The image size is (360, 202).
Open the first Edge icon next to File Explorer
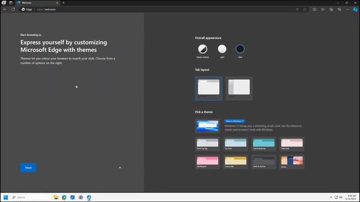coord(64,197)
